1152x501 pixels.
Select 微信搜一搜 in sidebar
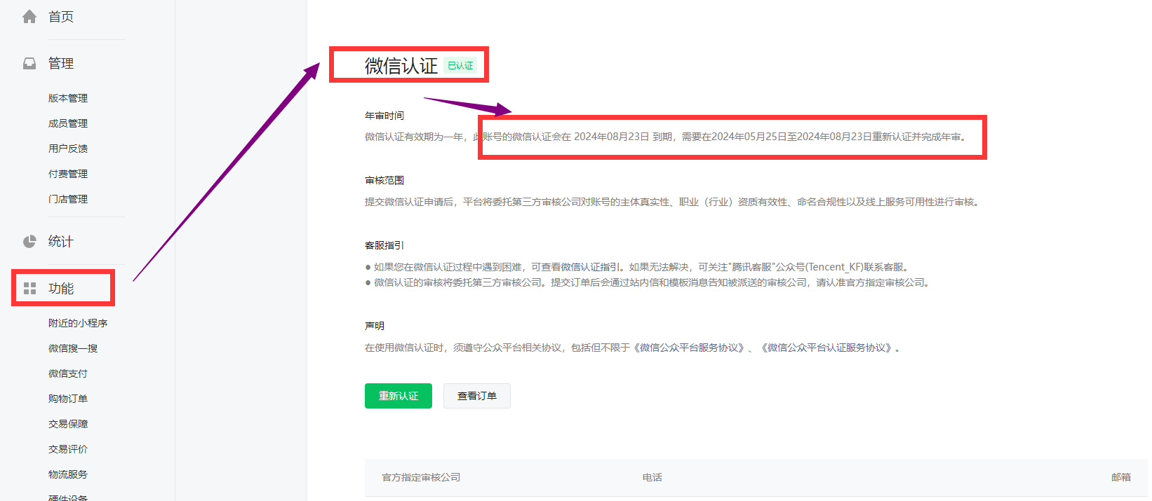coord(73,348)
